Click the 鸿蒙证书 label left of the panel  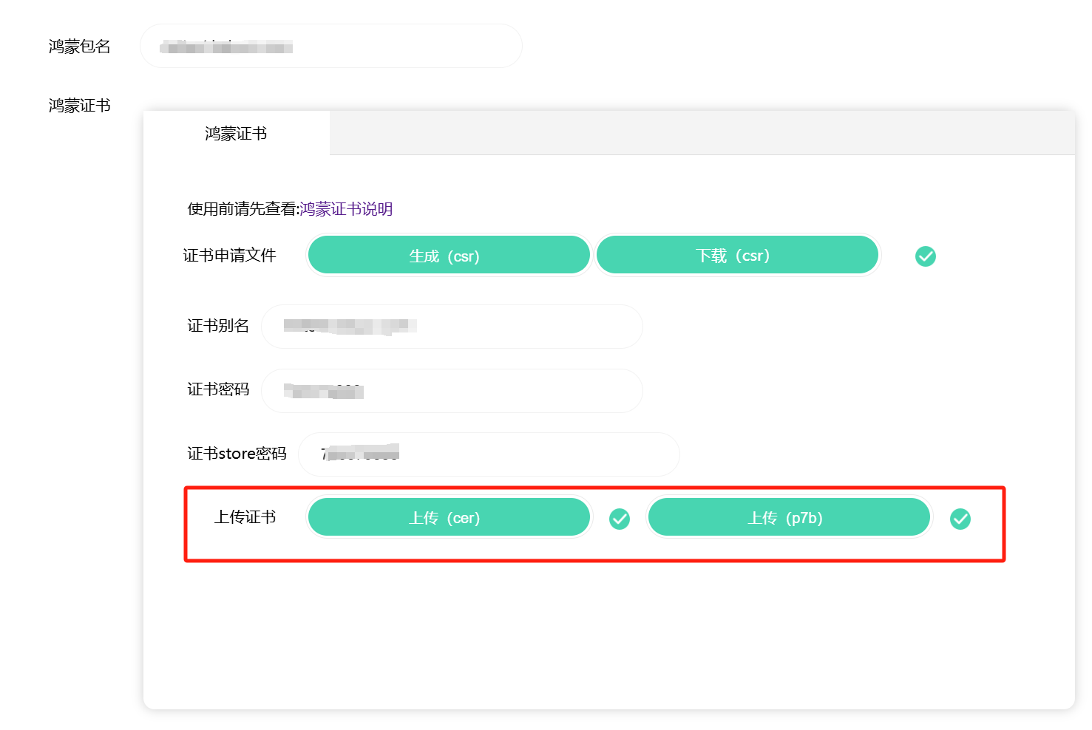tap(79, 106)
